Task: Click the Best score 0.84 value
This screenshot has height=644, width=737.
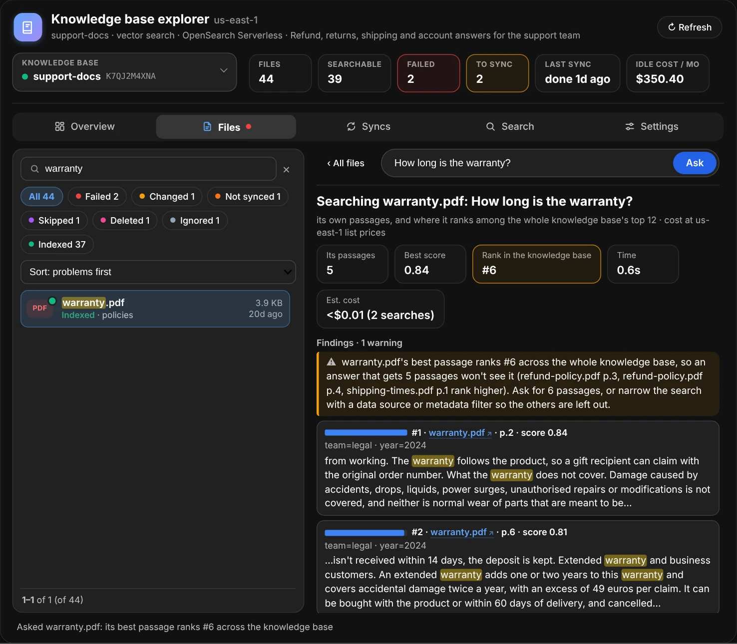Action: 416,270
